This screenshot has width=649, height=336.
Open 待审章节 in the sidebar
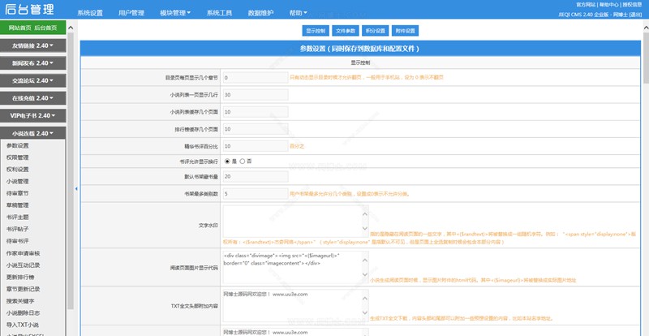tap(17, 193)
